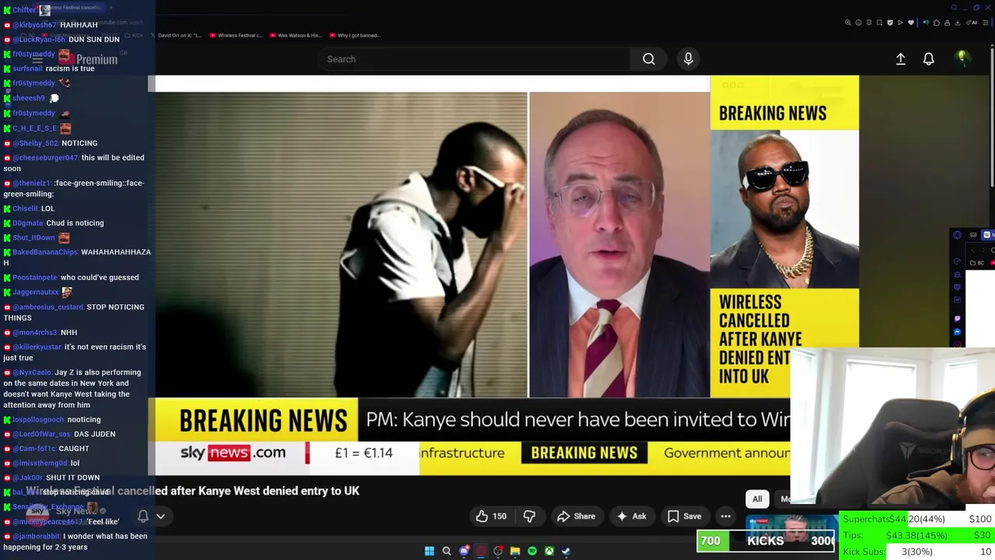The height and width of the screenshot is (560, 995).
Task: Open Spotify from the taskbar
Action: click(x=532, y=551)
